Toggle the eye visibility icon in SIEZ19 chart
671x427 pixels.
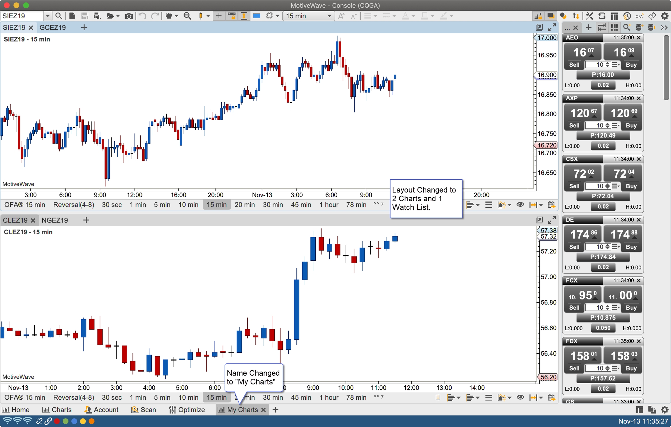point(520,204)
